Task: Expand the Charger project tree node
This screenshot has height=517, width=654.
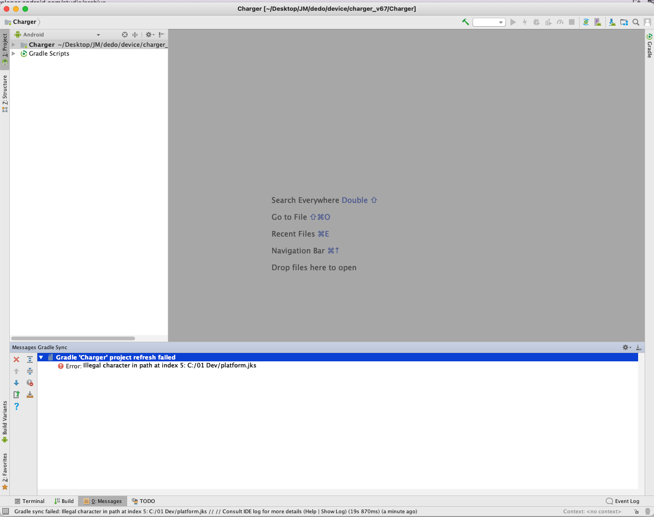Action: pyautogui.click(x=14, y=45)
